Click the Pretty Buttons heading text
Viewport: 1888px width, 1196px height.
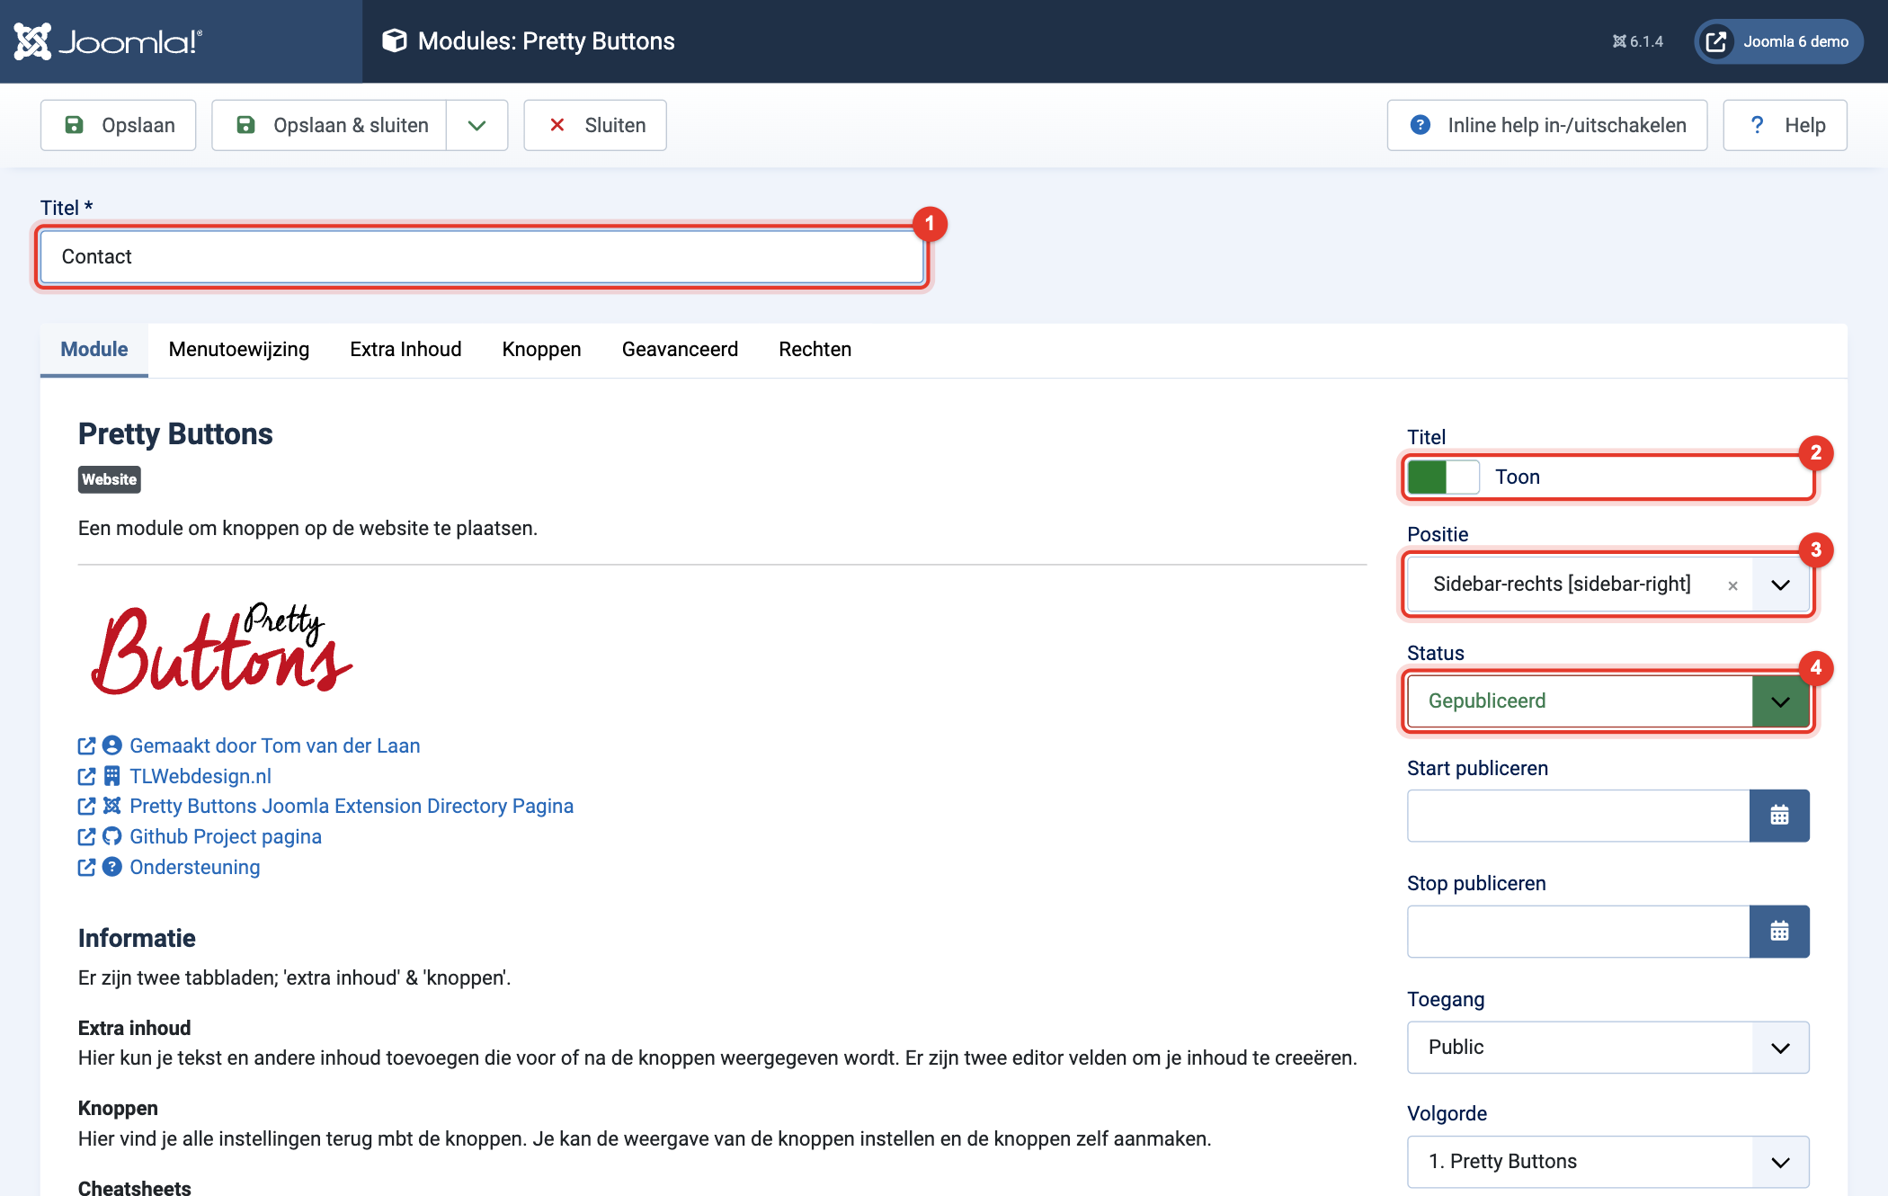[x=175, y=434]
